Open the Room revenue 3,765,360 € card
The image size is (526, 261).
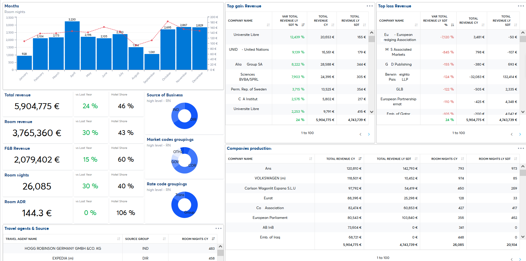click(38, 130)
